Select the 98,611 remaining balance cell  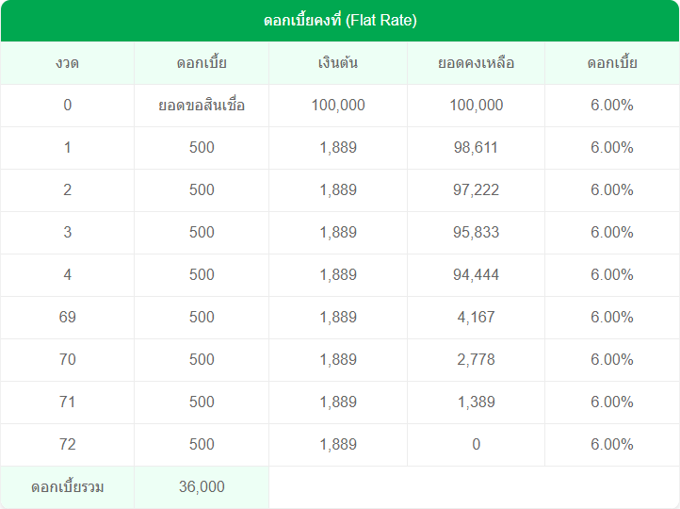[476, 148]
